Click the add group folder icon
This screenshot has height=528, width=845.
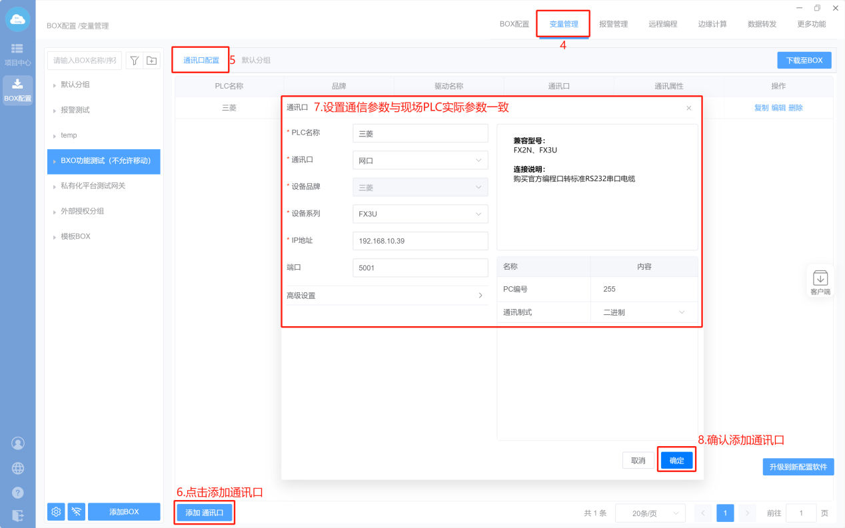coord(152,61)
